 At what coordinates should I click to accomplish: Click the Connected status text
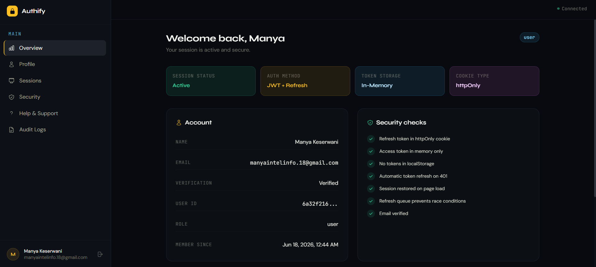[574, 9]
